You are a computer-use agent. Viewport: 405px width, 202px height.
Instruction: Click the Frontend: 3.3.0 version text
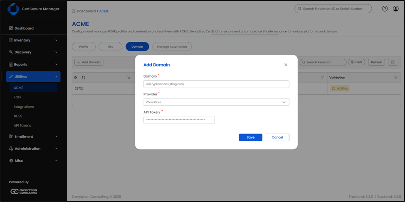(361, 197)
